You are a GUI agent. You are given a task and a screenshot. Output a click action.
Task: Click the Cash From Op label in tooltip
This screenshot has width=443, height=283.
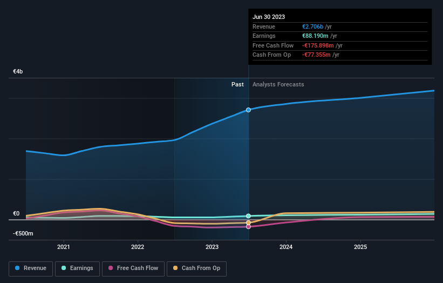pyautogui.click(x=271, y=55)
